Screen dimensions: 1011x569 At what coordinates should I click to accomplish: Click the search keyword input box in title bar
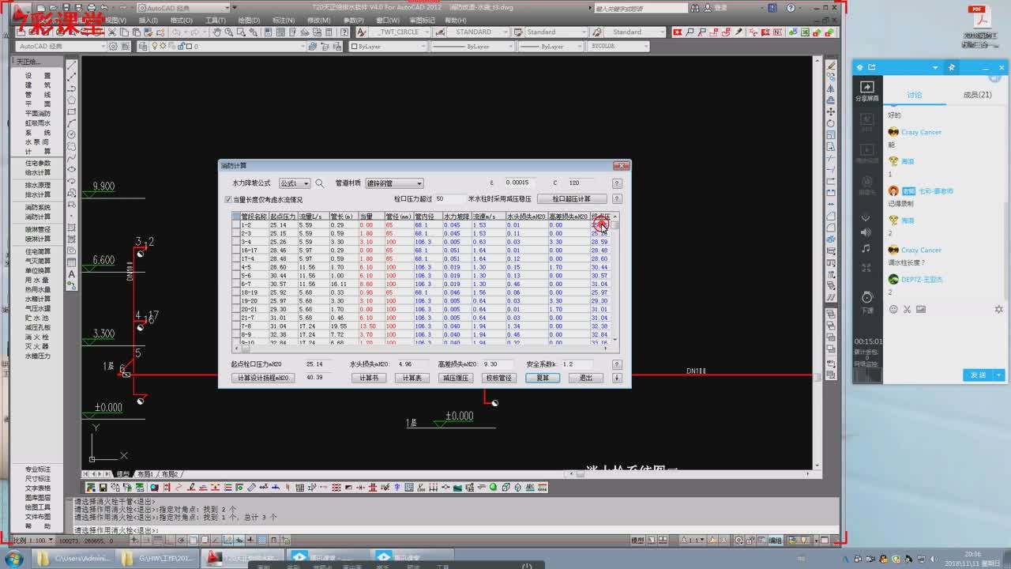[641, 8]
